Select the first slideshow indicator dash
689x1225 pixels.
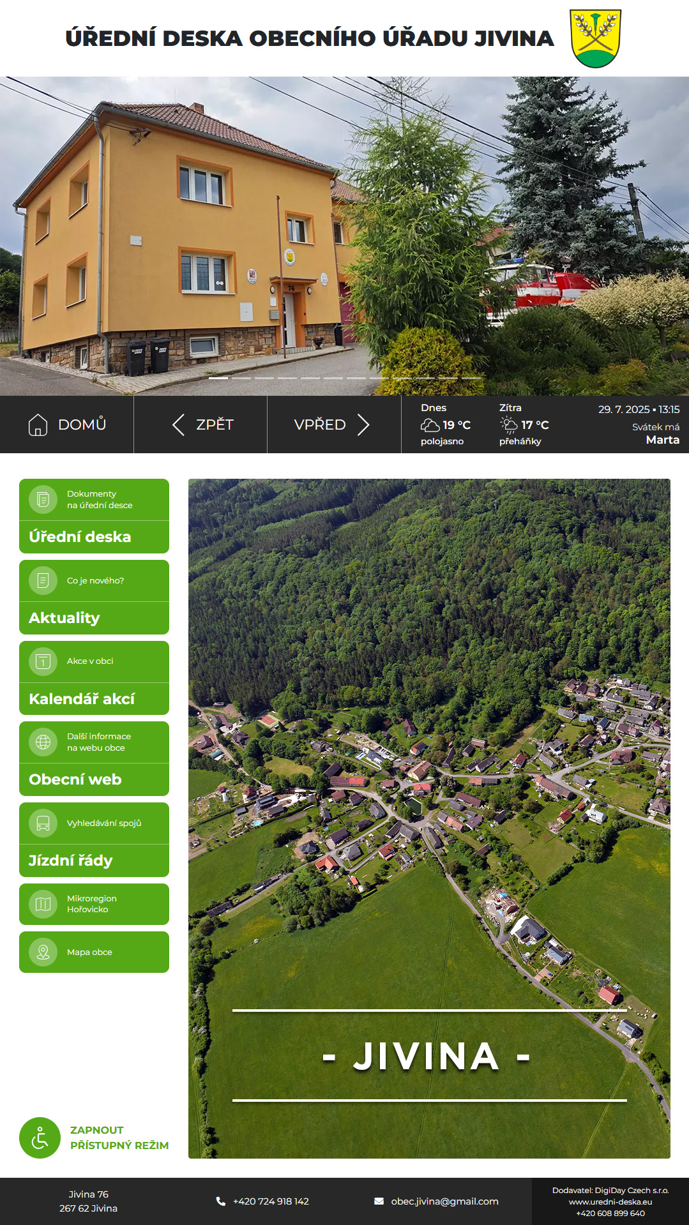point(218,378)
